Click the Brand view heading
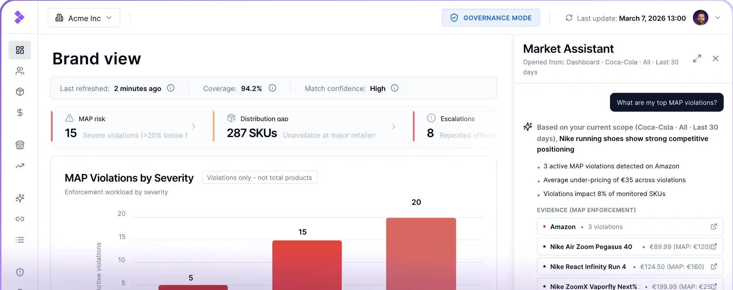This screenshot has width=733, height=290. 96,58
